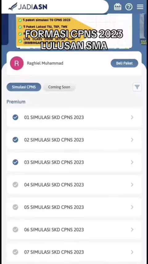The height and width of the screenshot is (264, 148).
Task: Expand 05 SIMULASI SKD CPNS 2023 chevron
Action: click(132, 207)
